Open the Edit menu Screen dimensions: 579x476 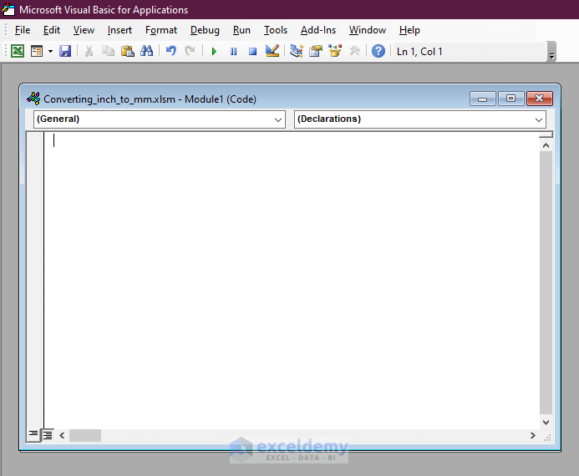51,30
